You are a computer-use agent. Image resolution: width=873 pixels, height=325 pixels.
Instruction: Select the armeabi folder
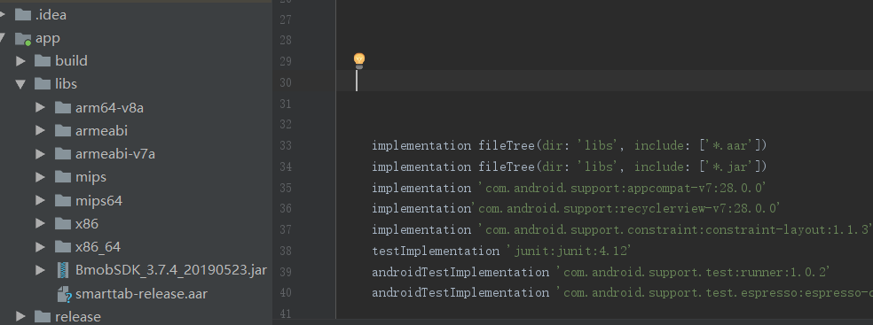pyautogui.click(x=101, y=130)
